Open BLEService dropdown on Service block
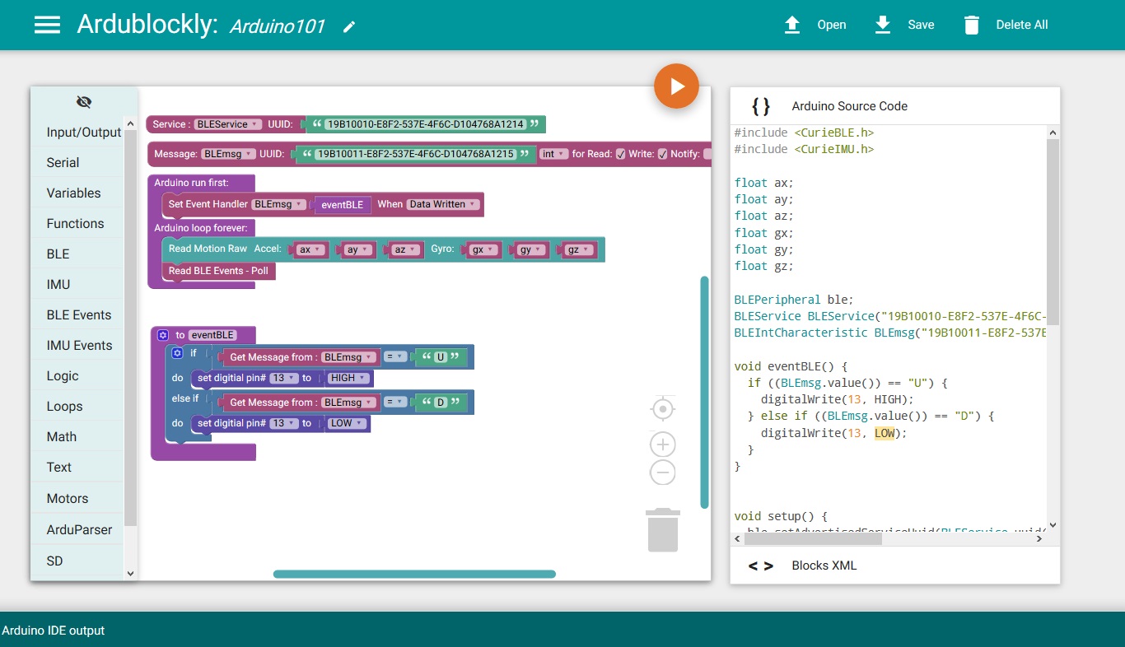This screenshot has height=647, width=1125. [228, 124]
